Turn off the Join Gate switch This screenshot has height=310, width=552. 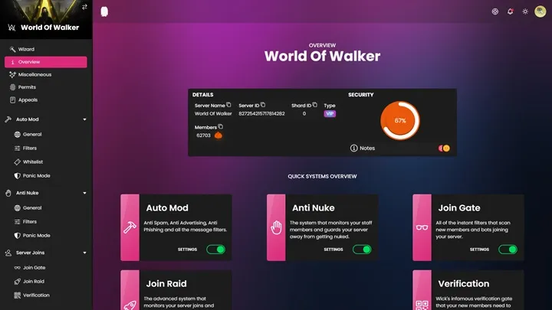pos(508,250)
